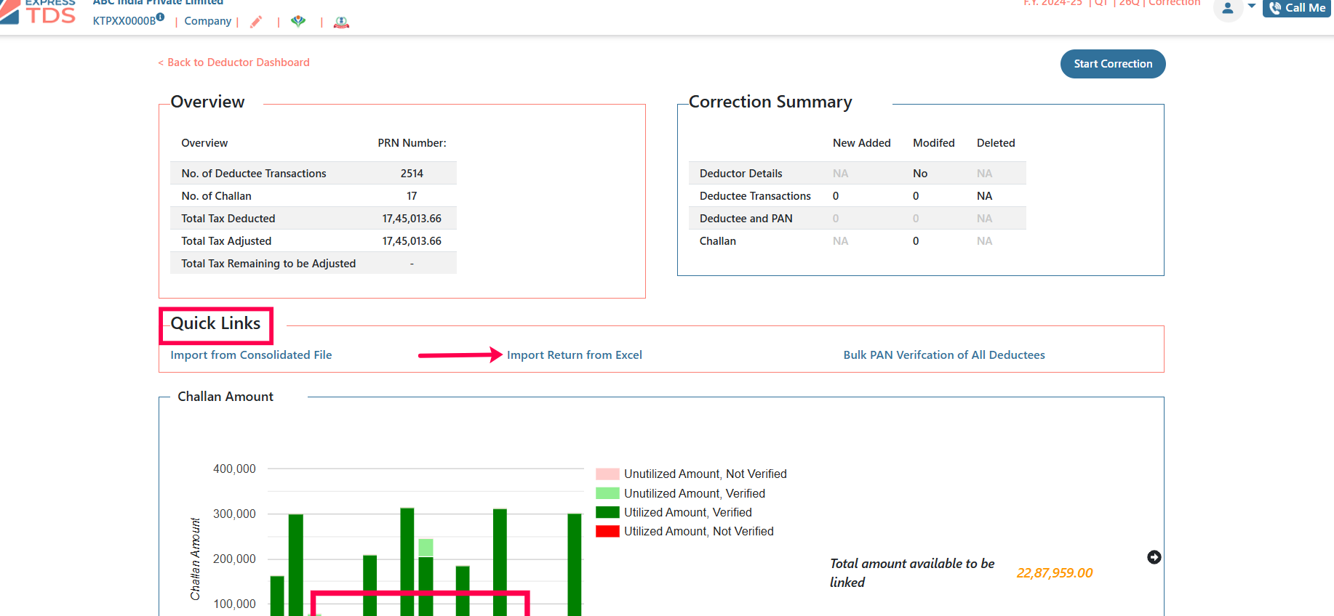Click Challan row in Correction Summary
This screenshot has height=616, width=1334.
tap(858, 241)
